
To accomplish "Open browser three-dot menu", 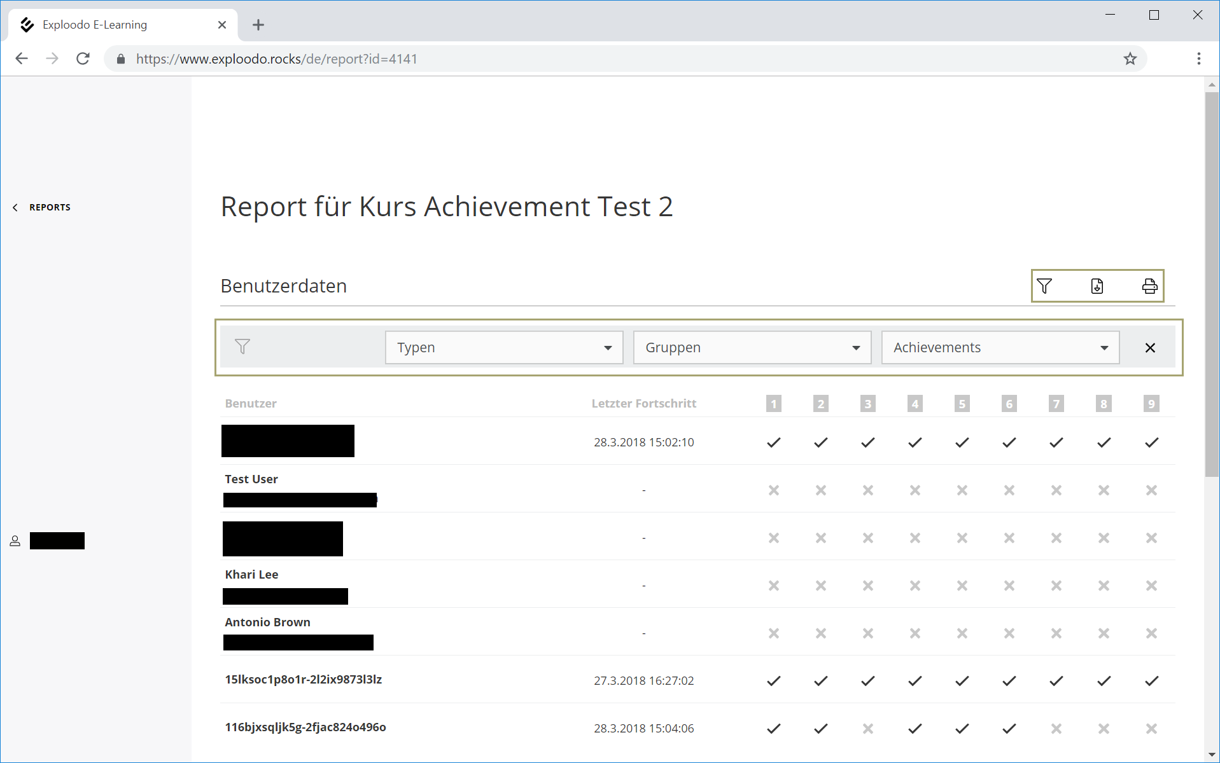I will click(1198, 59).
